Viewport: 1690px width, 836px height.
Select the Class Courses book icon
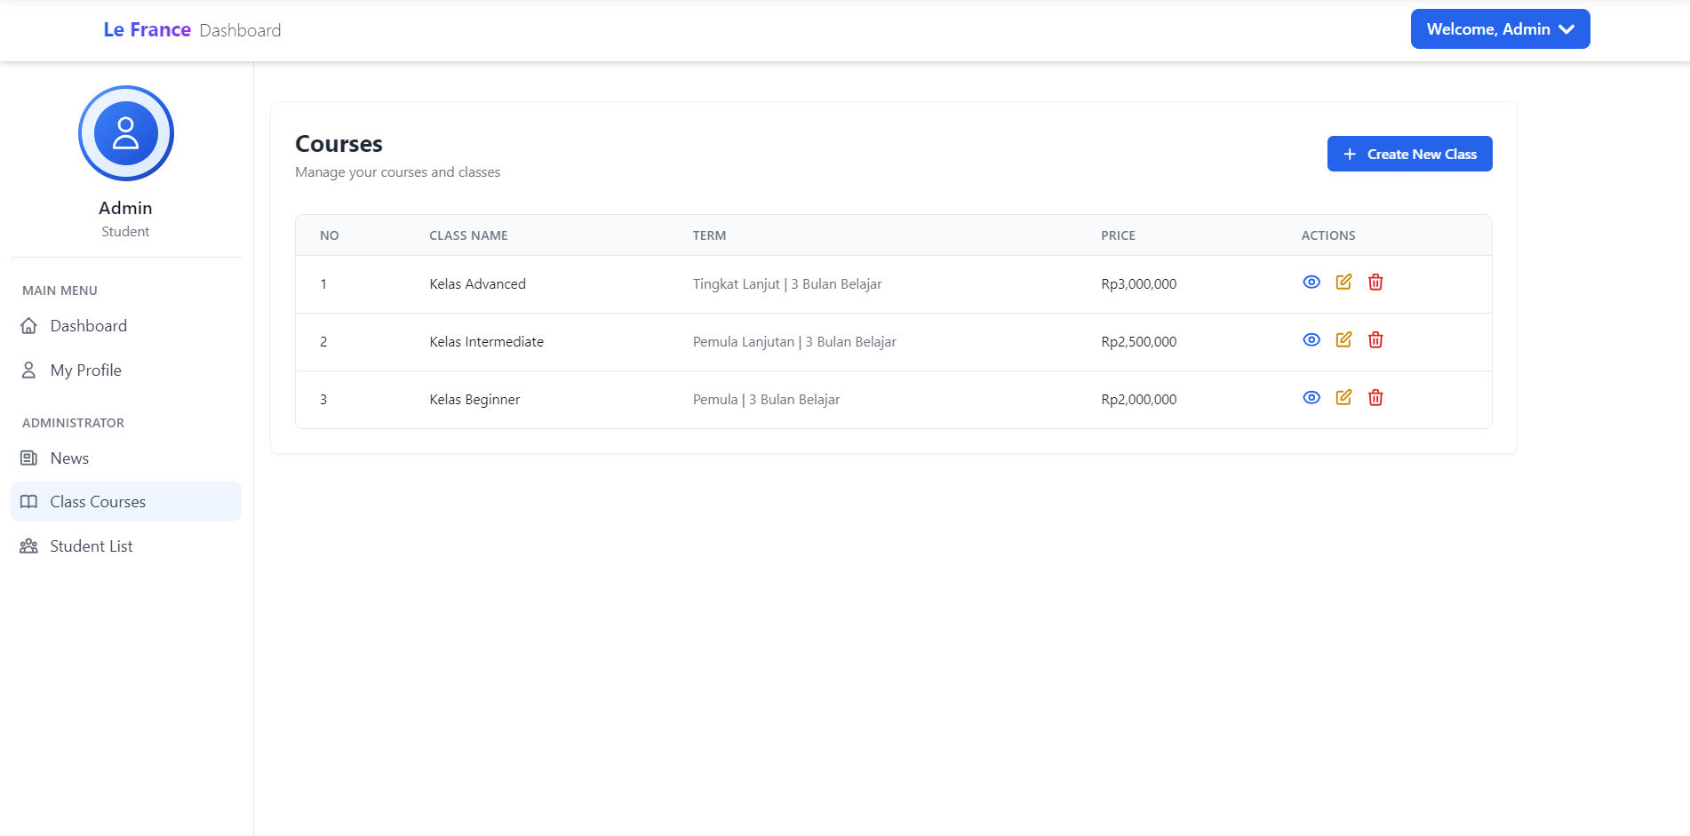[x=28, y=501]
